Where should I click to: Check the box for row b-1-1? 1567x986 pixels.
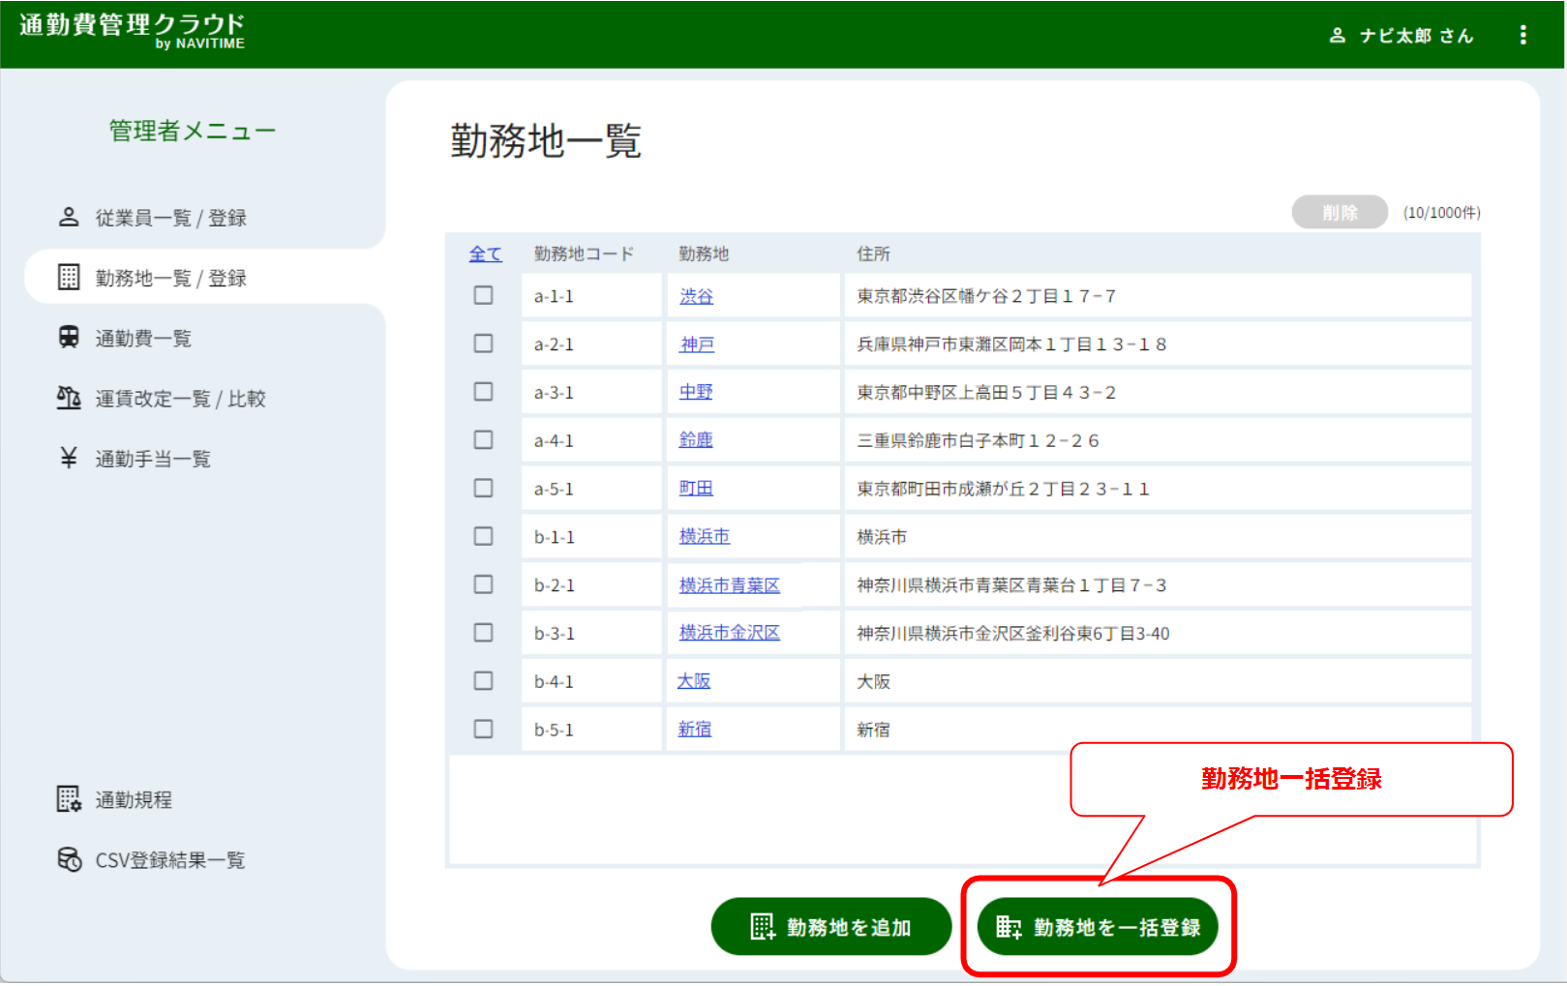[x=483, y=536]
